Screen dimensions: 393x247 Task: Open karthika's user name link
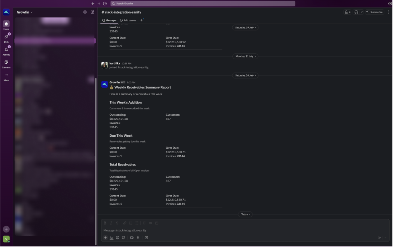(x=115, y=63)
